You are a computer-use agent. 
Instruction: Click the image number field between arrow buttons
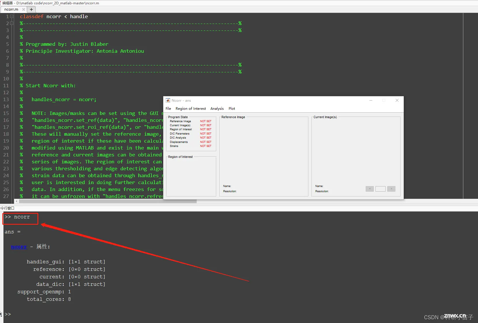point(380,189)
